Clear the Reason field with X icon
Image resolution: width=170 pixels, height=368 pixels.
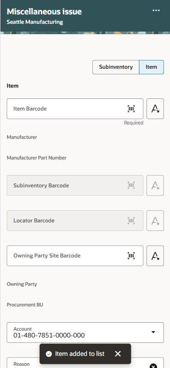point(153,366)
